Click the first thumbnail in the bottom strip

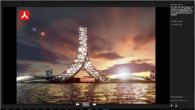point(7,109)
